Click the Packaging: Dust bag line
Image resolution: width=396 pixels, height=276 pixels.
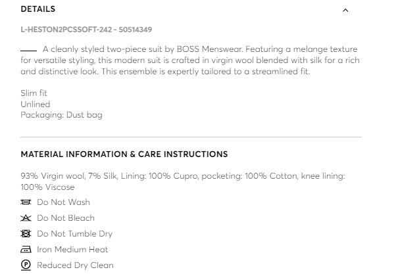pyautogui.click(x=61, y=115)
